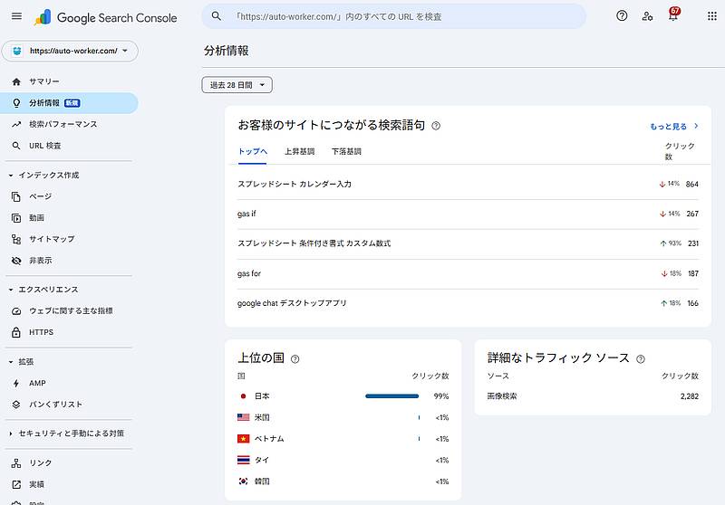This screenshot has width=725, height=505.
Task: Click the 韓国 country row
Action: point(343,481)
